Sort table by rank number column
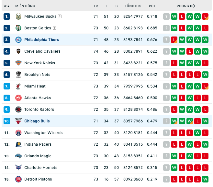Viewport: 213px width, 187px height. [6, 6]
